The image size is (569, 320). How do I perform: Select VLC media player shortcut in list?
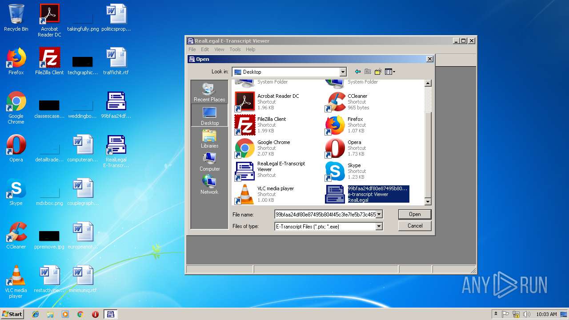click(264, 194)
